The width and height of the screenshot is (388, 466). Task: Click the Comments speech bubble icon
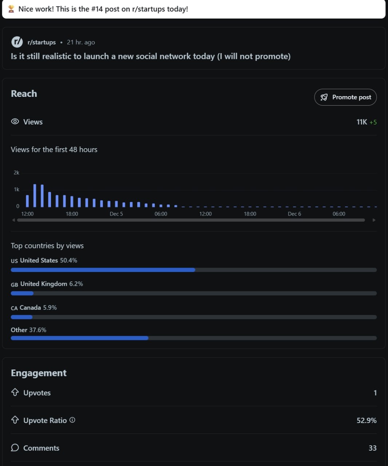click(15, 448)
